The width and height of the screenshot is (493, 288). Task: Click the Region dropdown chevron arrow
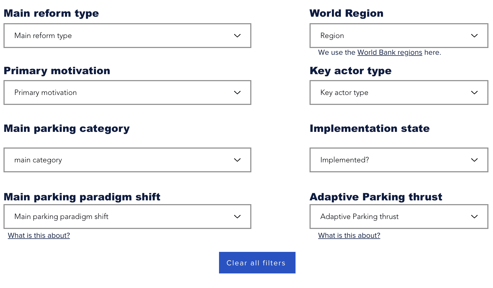click(474, 36)
